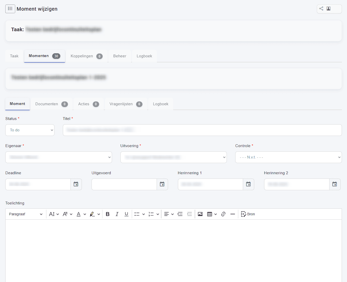This screenshot has width=347, height=282.
Task: Toggle underline formatting in Toelichting editor
Action: [126, 214]
